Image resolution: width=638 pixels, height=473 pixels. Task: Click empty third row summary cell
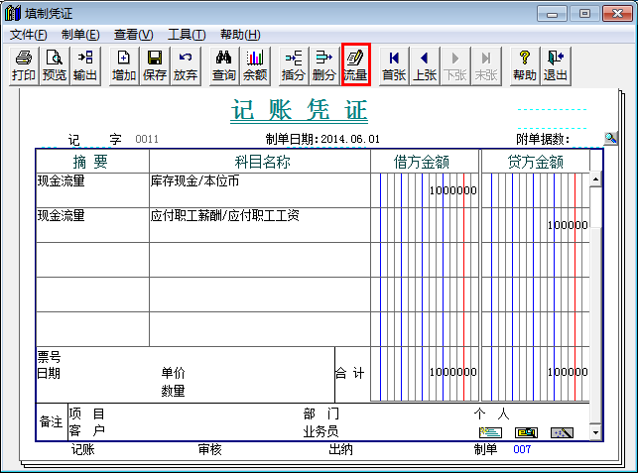coord(92,260)
